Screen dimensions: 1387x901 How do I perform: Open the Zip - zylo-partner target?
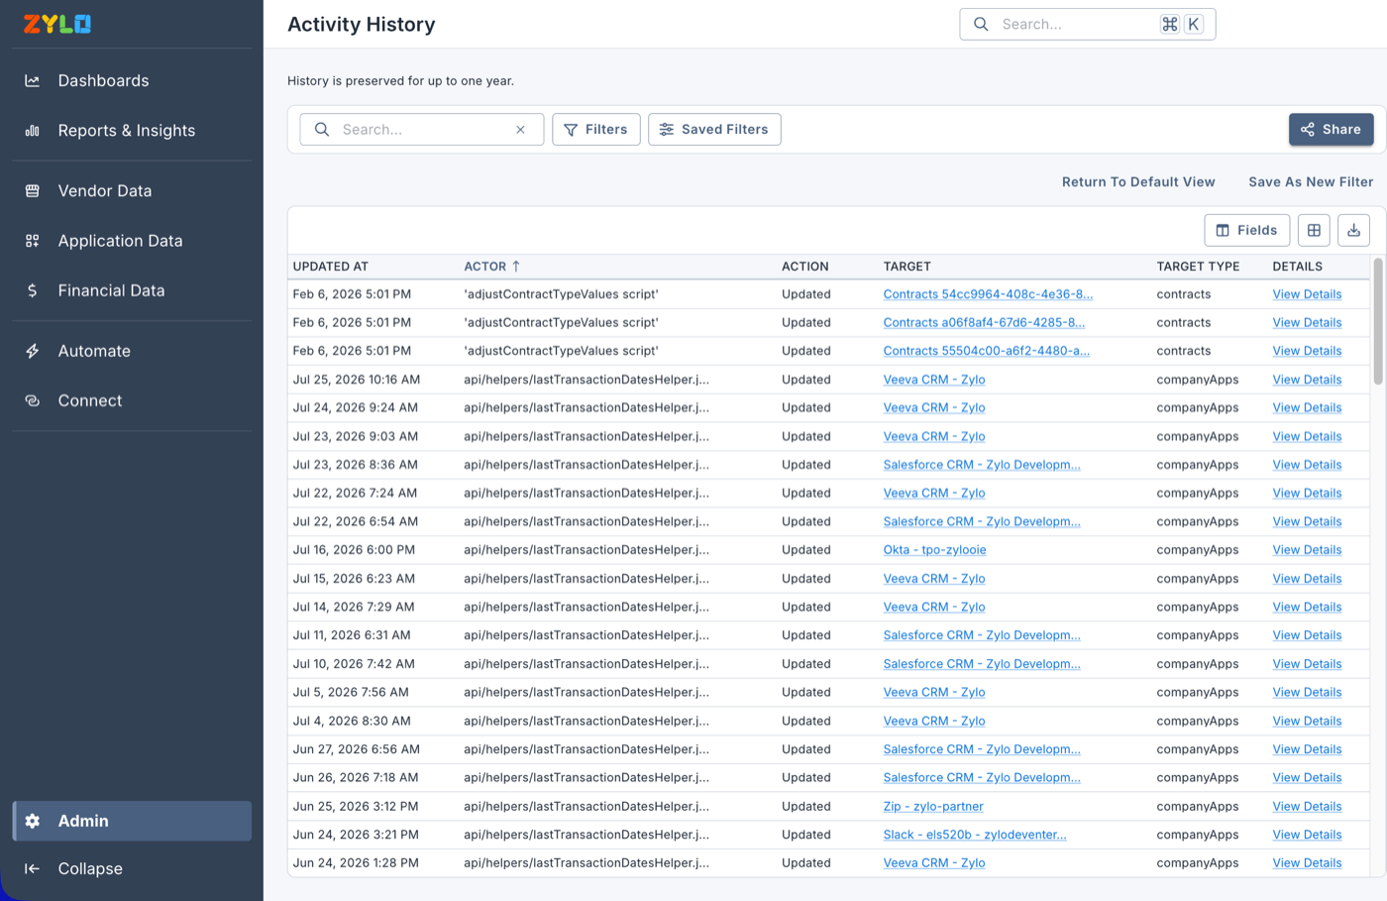click(933, 806)
